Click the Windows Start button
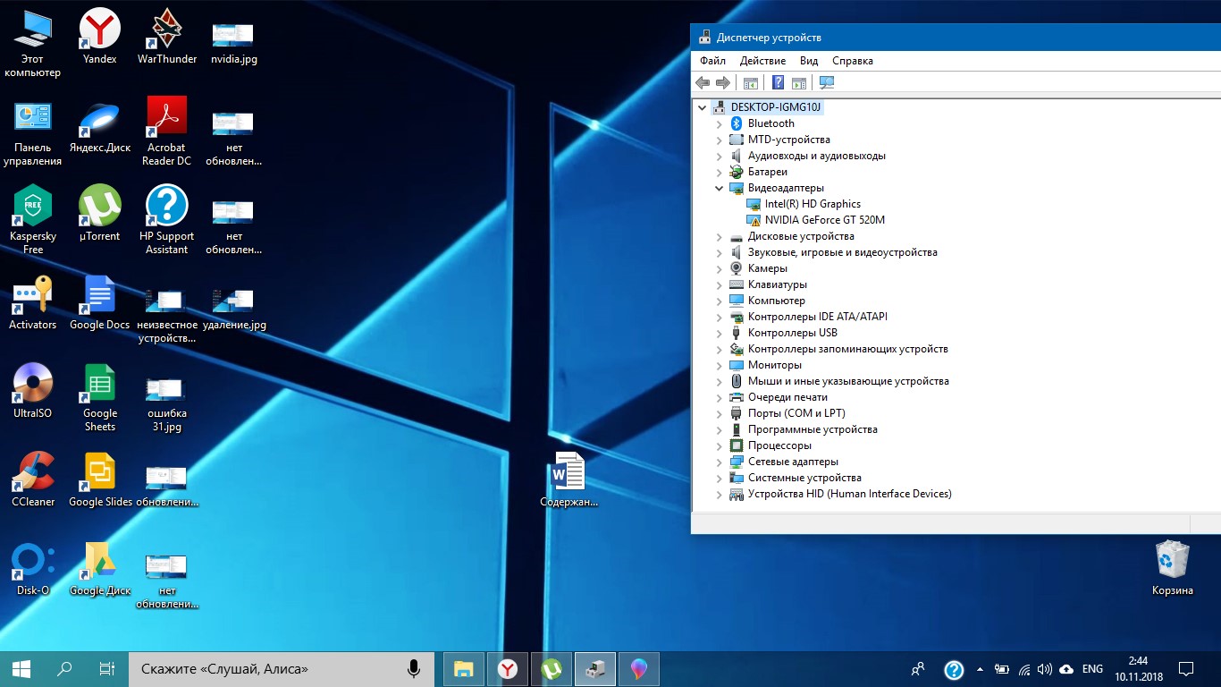This screenshot has width=1221, height=687. (21, 668)
